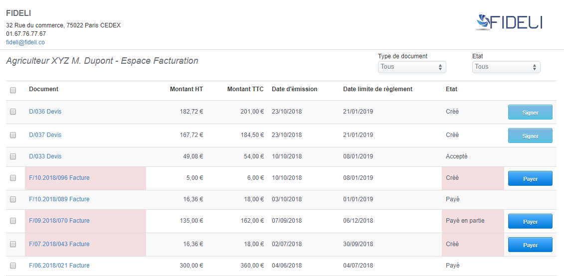The width and height of the screenshot is (564, 276).
Task: Click the 184,50 € amount cell
Action: (x=252, y=135)
